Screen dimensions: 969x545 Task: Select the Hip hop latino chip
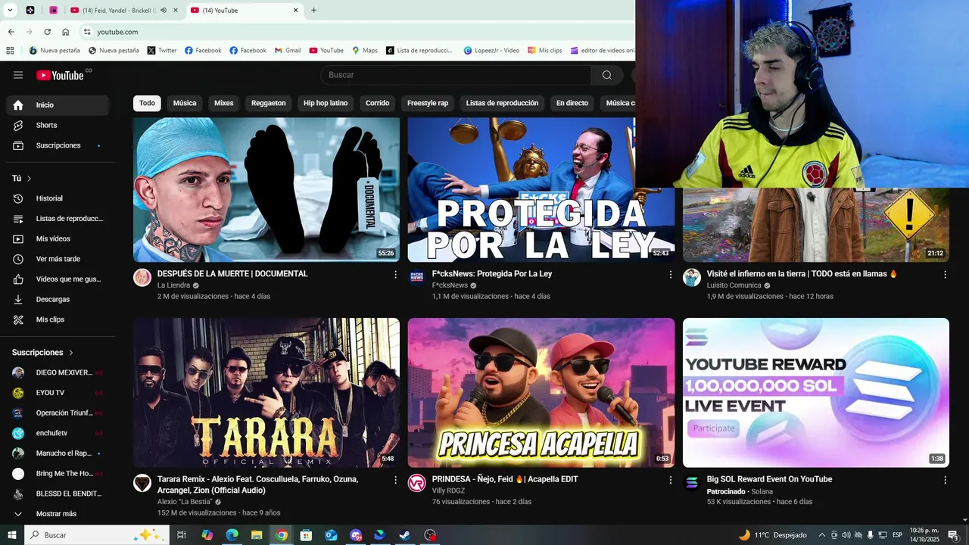[x=326, y=103]
